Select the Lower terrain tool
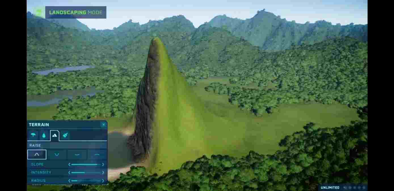The image size is (394, 191). pos(57,155)
